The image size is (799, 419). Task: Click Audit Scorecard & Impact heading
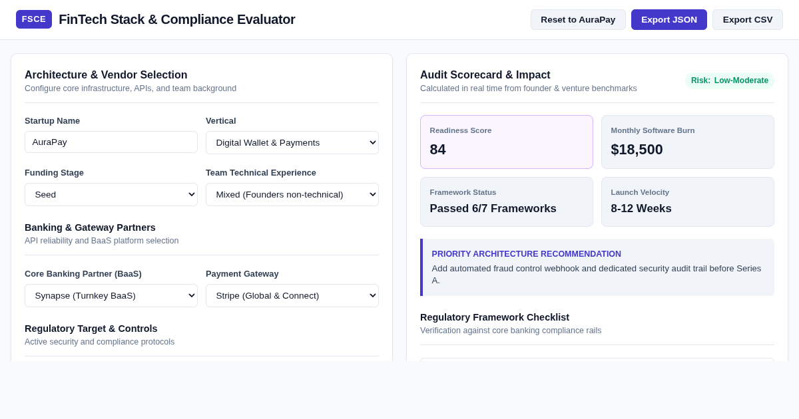point(485,74)
